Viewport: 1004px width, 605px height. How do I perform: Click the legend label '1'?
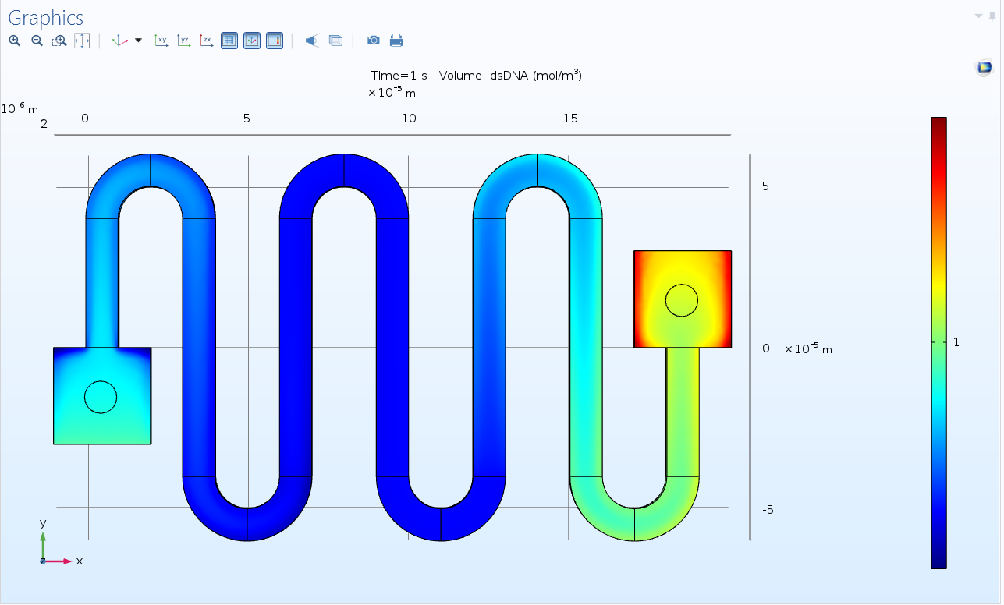[x=956, y=342]
